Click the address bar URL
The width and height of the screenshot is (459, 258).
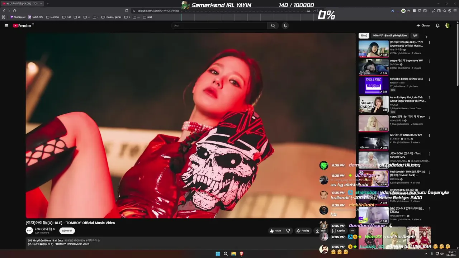pos(158,11)
